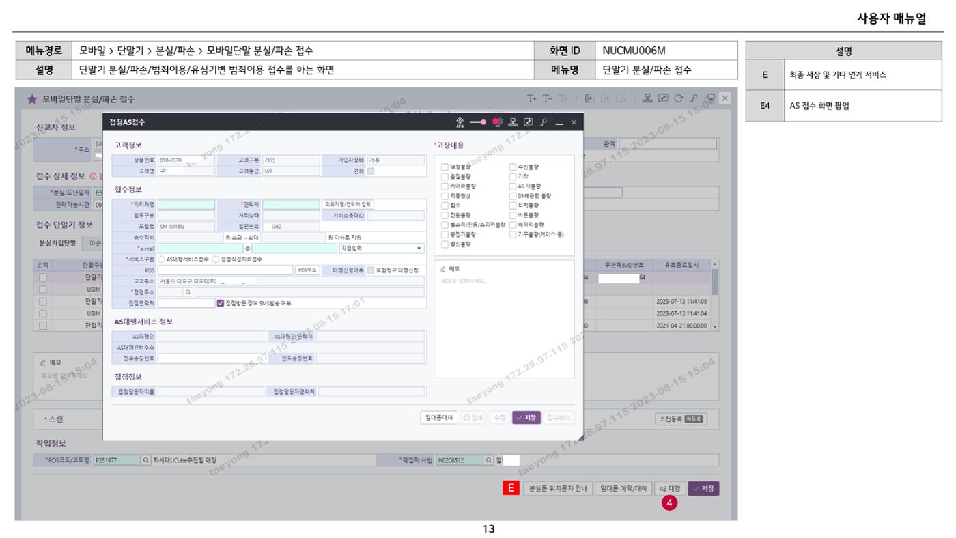
Task: Click the T+ font size increase icon
Action: 531,98
